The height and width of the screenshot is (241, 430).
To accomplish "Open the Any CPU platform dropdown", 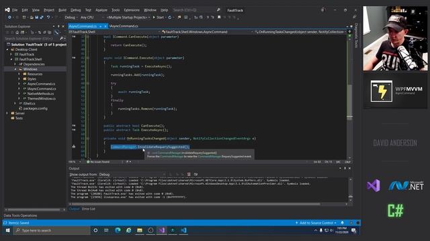I will point(92,17).
